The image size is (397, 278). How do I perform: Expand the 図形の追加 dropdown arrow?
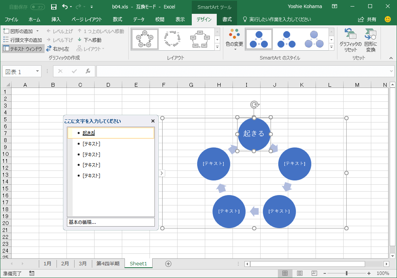37,31
